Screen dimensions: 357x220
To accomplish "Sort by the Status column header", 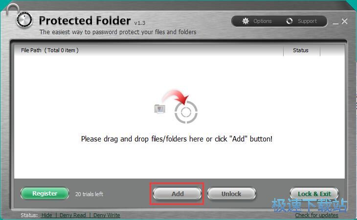I will tap(302, 50).
